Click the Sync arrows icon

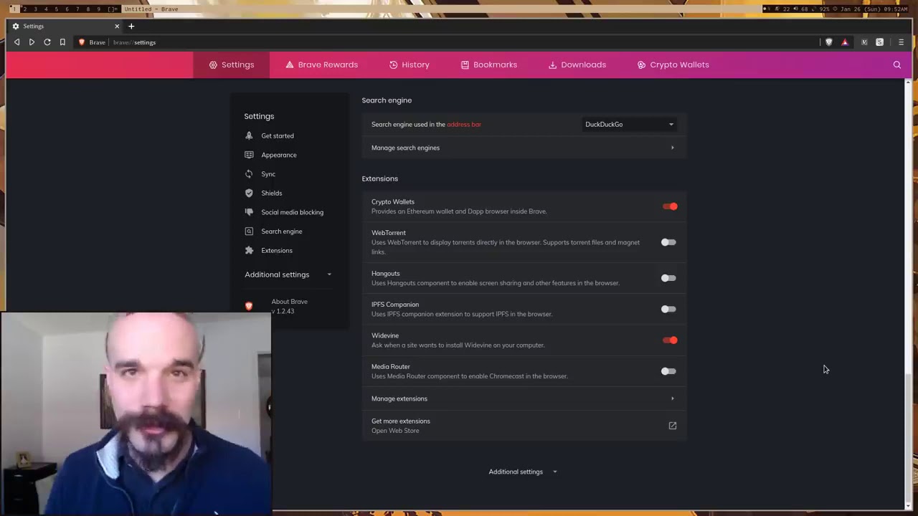[249, 174]
